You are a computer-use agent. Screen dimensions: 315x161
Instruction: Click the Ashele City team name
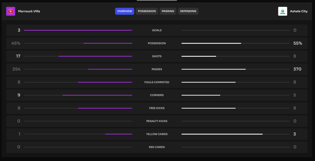click(299, 11)
